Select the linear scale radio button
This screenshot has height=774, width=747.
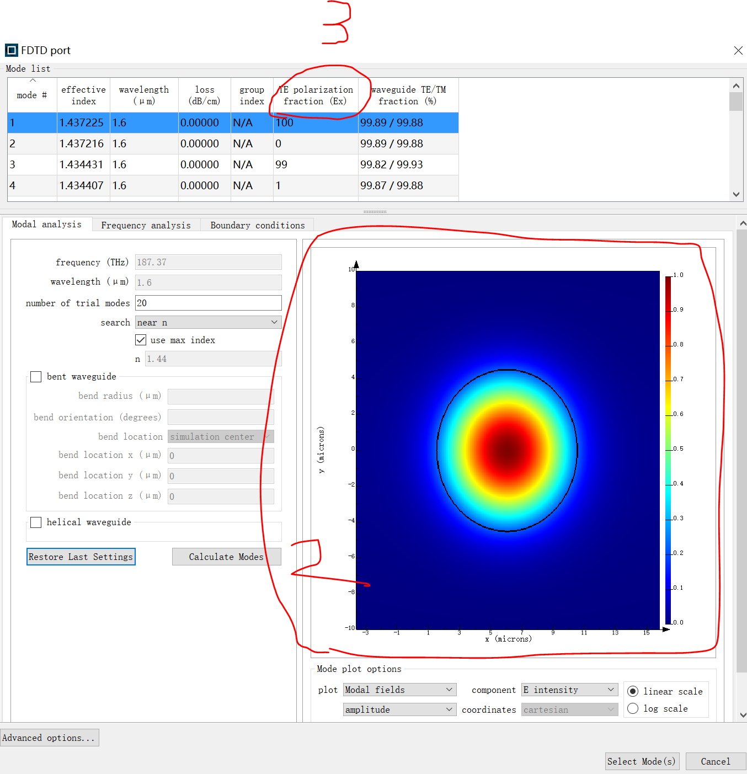tap(633, 691)
